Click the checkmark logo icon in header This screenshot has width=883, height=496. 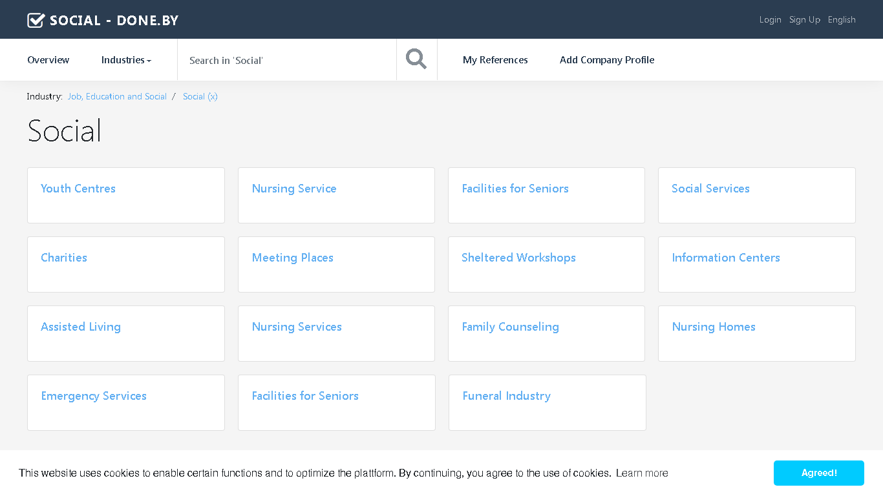pyautogui.click(x=36, y=20)
